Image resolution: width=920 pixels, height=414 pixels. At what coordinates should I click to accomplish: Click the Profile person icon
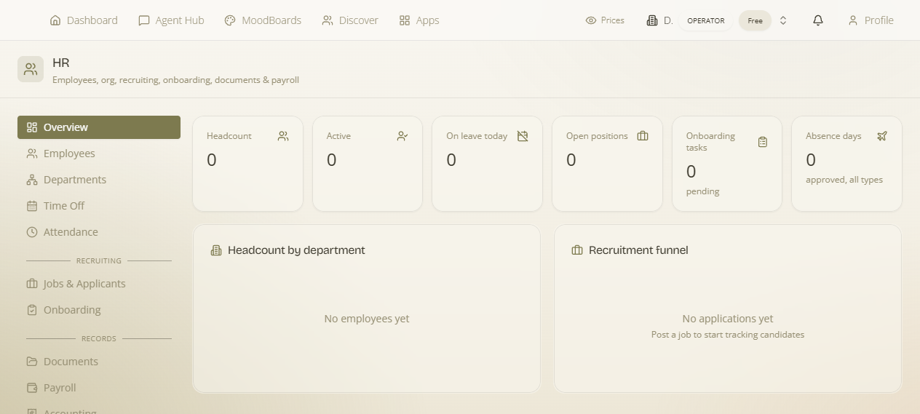[x=853, y=20]
